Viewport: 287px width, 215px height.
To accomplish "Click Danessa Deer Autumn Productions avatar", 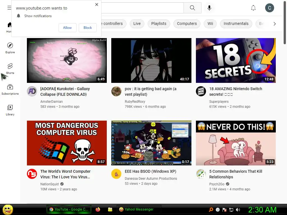I will pyautogui.click(x=116, y=174).
